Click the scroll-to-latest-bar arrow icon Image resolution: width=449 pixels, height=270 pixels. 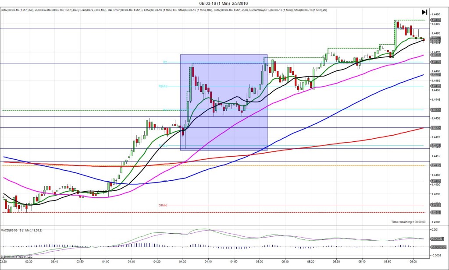424,12
